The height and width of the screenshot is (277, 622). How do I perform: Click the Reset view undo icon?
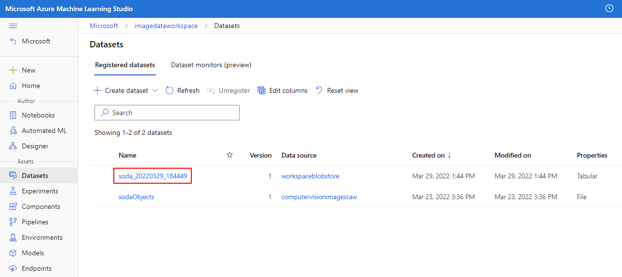click(x=319, y=90)
